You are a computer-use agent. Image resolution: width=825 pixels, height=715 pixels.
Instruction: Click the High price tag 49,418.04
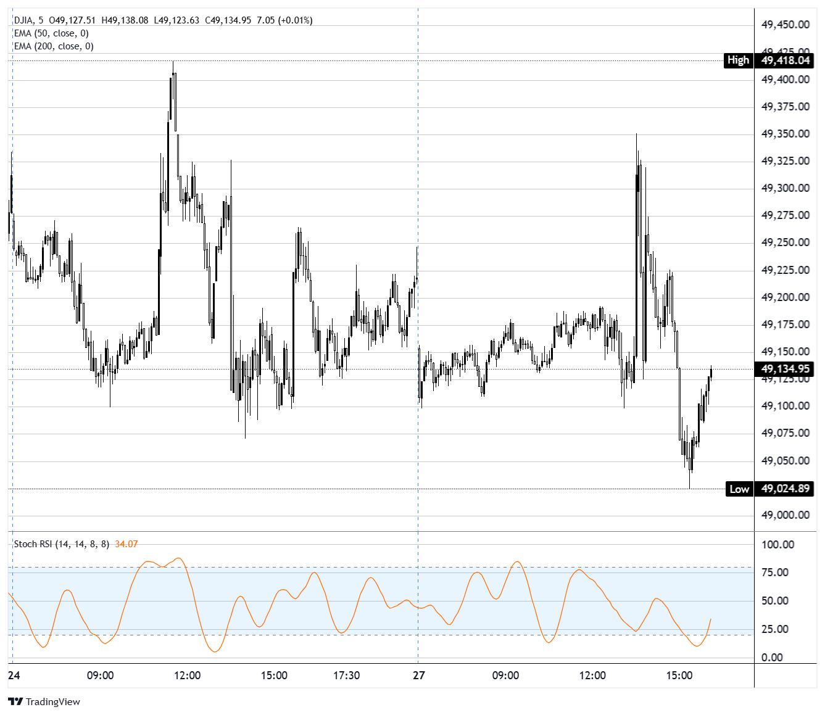tap(786, 60)
